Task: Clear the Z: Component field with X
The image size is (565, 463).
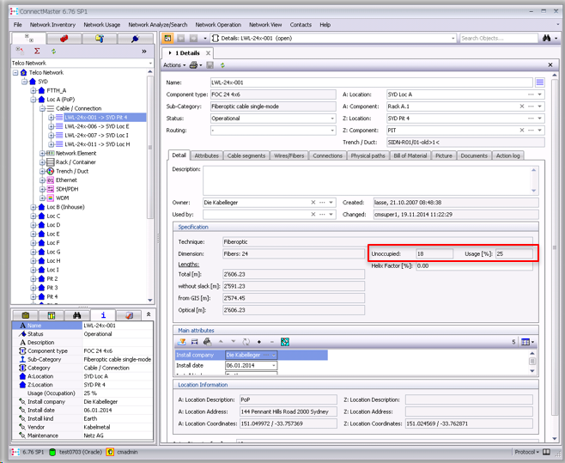Action: tap(522, 131)
